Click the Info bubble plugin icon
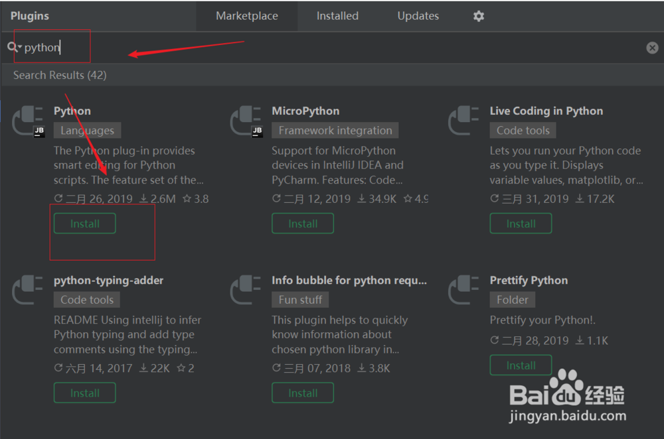The width and height of the screenshot is (664, 439). (x=246, y=290)
